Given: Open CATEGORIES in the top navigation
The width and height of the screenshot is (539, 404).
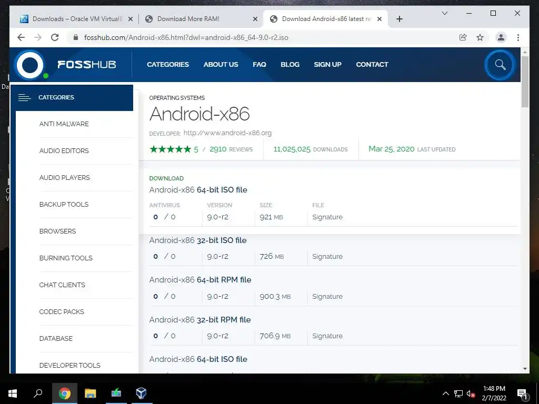Looking at the screenshot, I should point(168,65).
